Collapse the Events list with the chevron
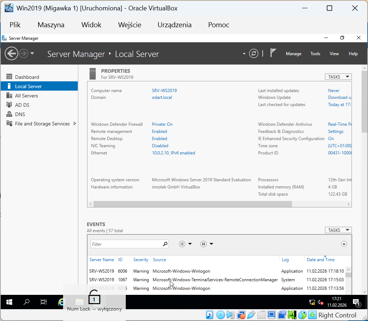 [344, 244]
